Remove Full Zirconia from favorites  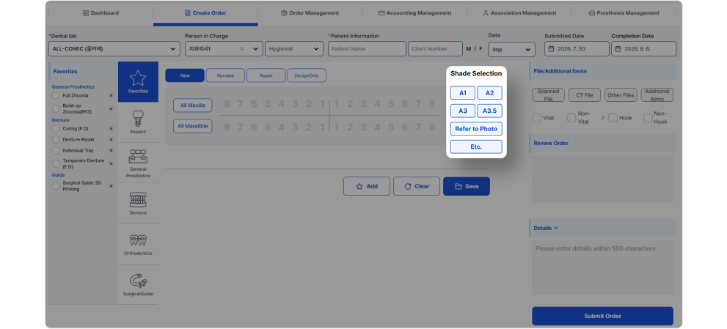pos(111,95)
